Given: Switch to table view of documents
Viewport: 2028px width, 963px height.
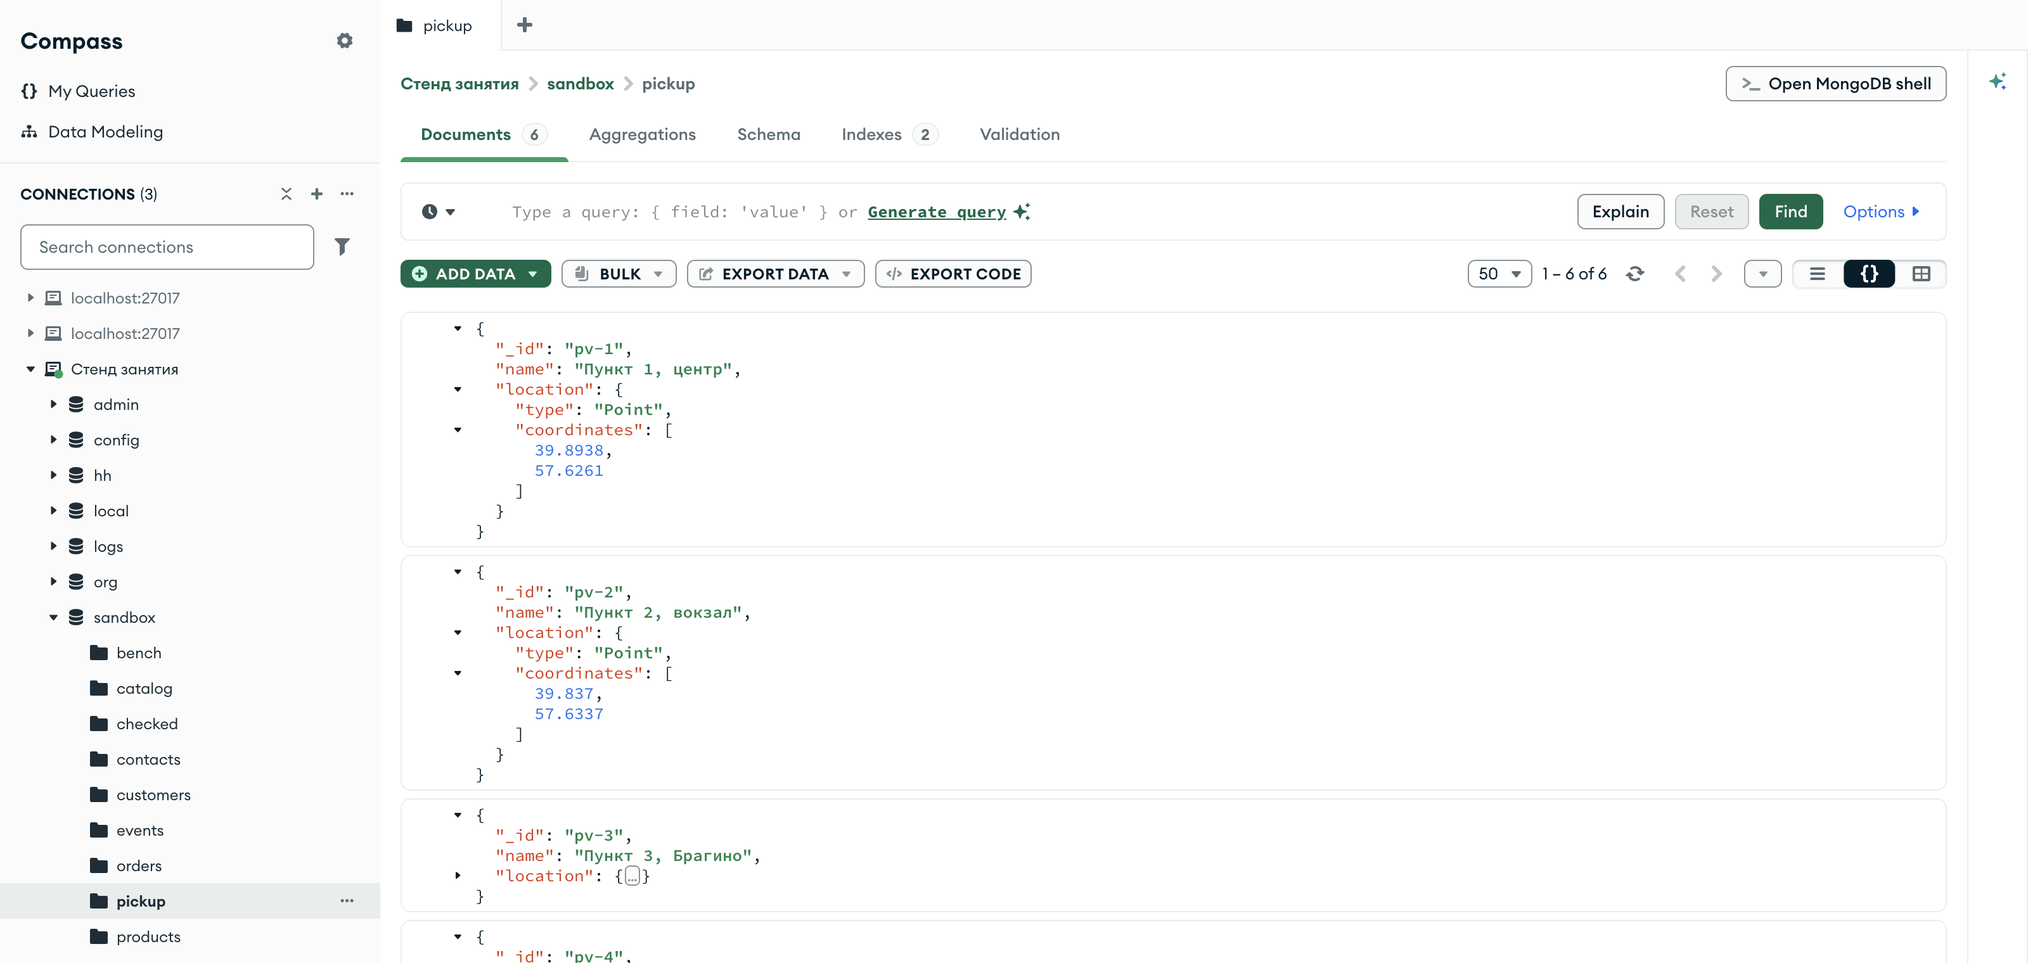Looking at the screenshot, I should click(1921, 274).
